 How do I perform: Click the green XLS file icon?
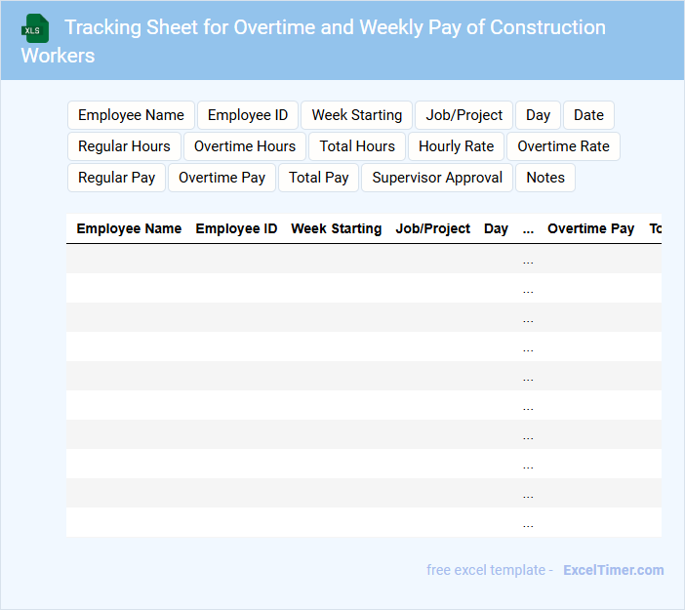(x=35, y=28)
